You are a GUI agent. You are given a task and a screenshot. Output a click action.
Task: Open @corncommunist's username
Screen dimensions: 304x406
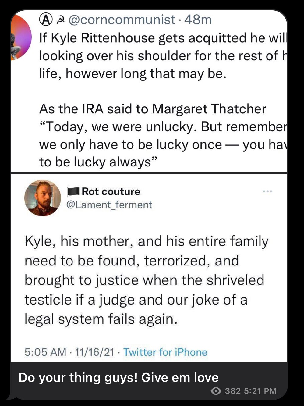(122, 20)
